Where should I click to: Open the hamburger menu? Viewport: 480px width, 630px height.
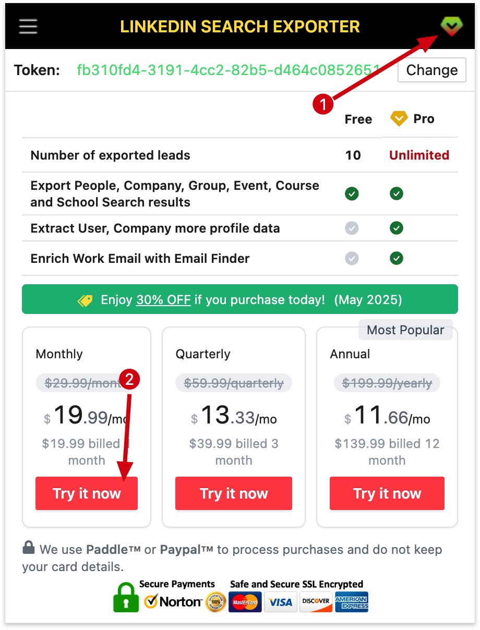tap(28, 26)
